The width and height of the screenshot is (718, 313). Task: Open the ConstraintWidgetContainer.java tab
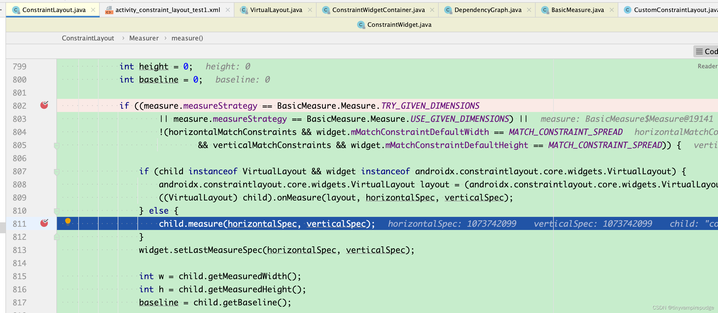[378, 10]
